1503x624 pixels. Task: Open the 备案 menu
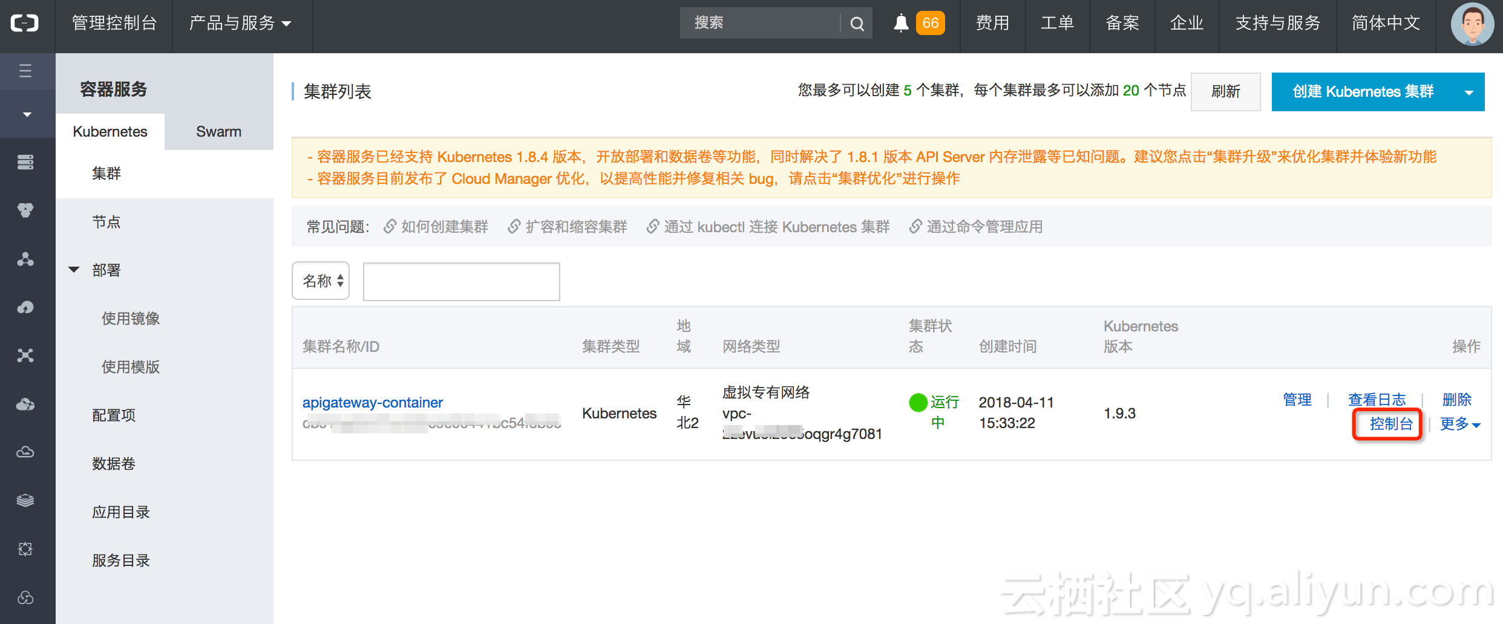point(1122,23)
